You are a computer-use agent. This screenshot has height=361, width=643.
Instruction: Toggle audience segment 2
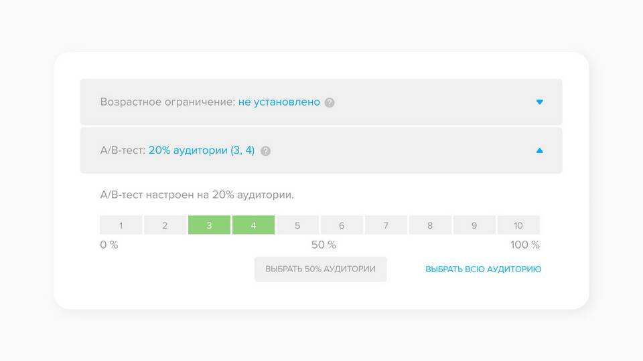(x=165, y=225)
